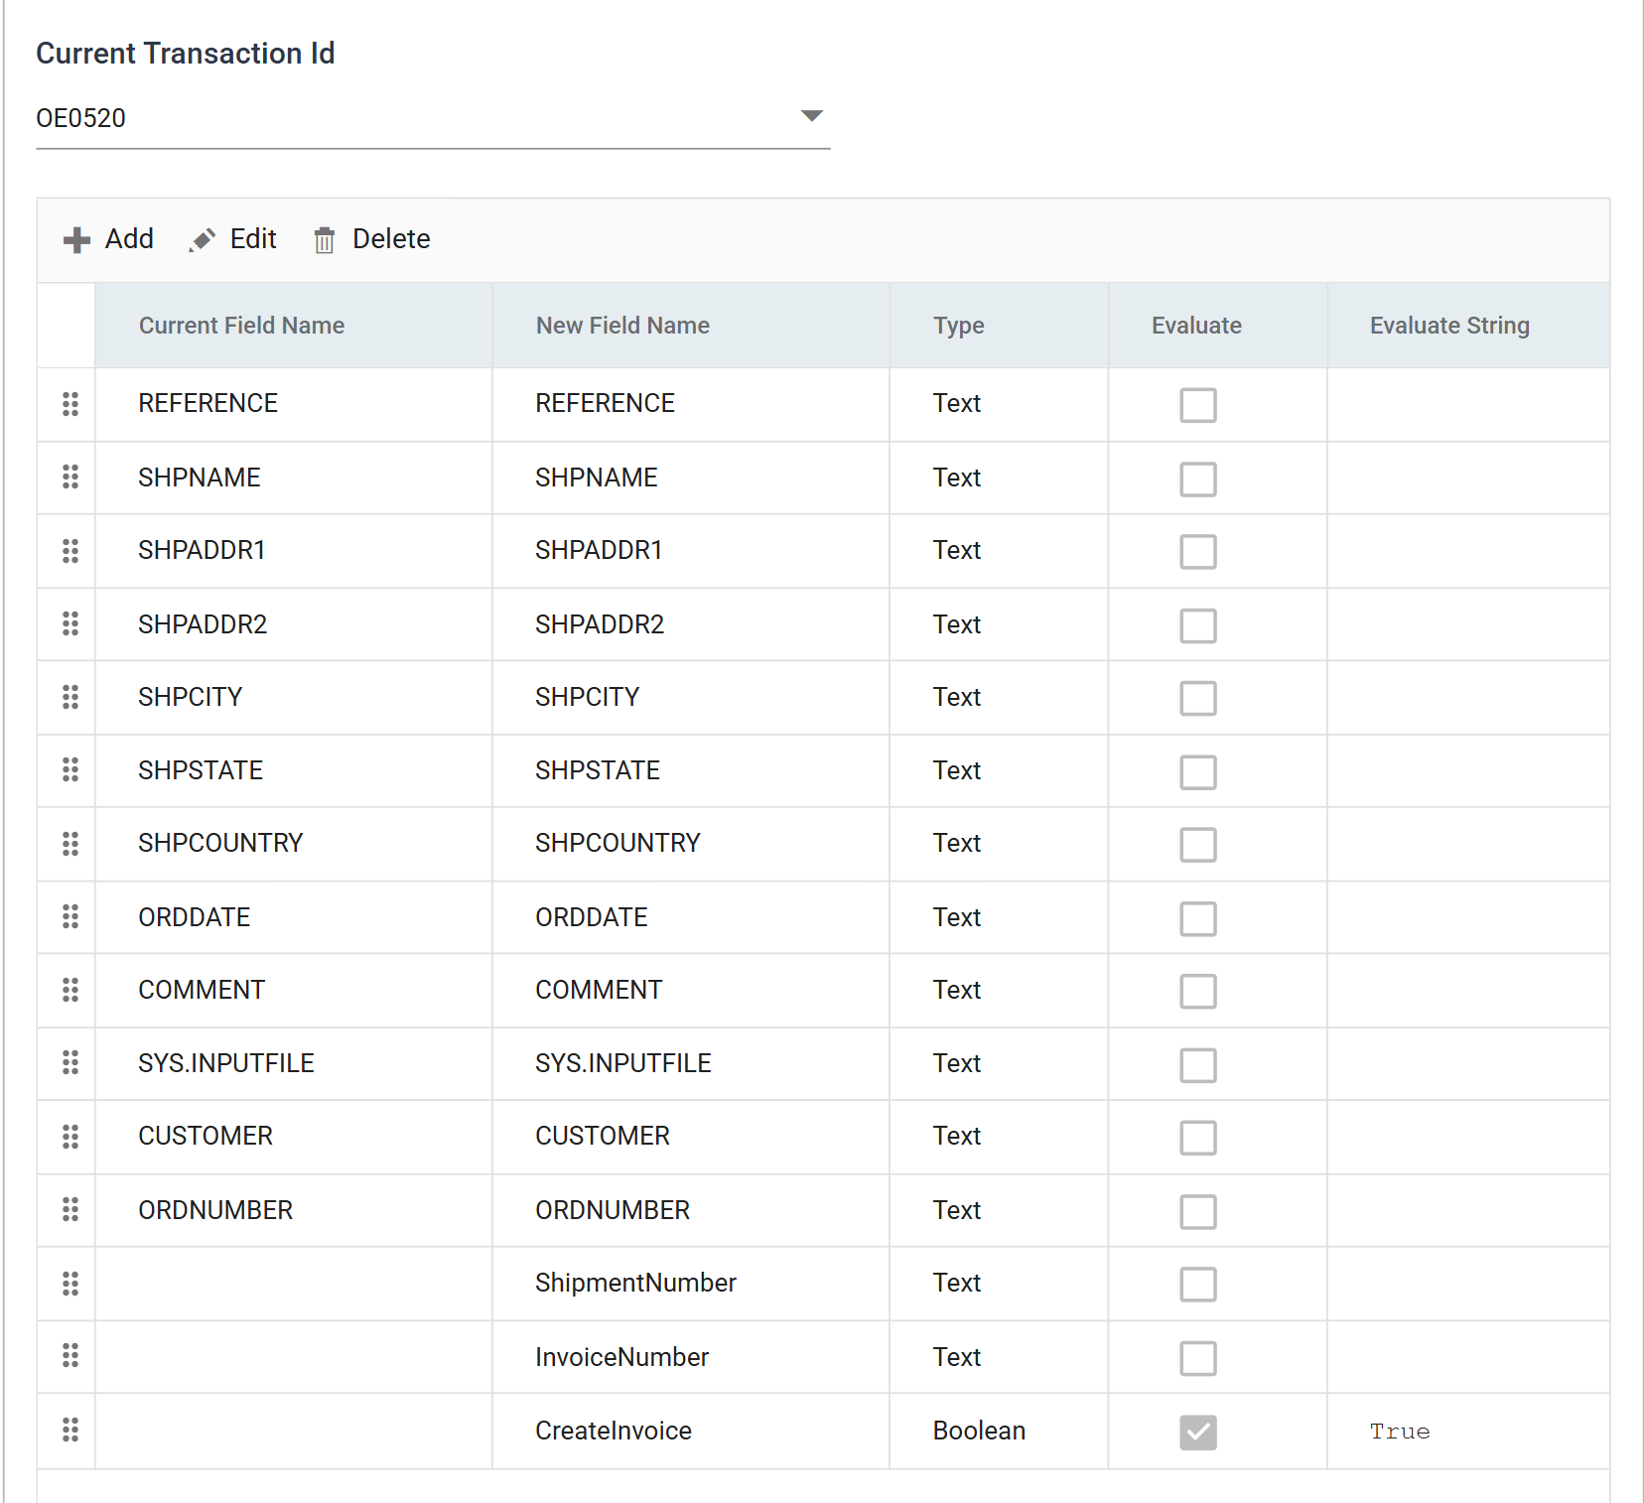Screen dimensions: 1644x1503
Task: Check Evaluate box for SHPCITY
Action: point(1198,698)
